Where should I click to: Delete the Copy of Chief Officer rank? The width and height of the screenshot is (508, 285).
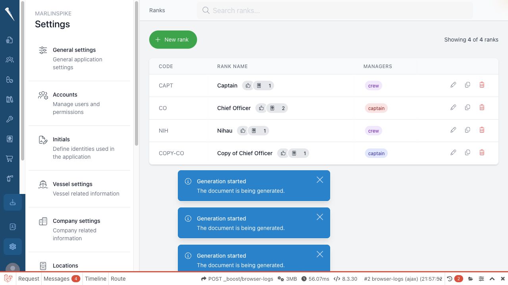point(482,152)
